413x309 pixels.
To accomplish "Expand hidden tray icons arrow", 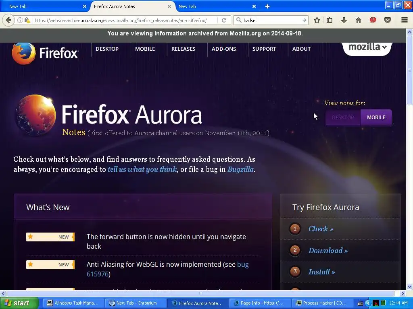I will [x=368, y=303].
